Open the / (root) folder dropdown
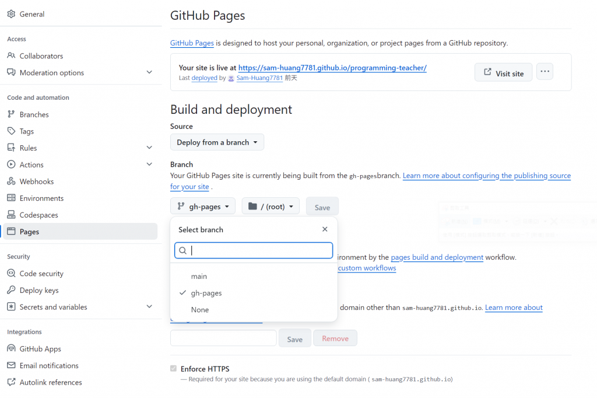The width and height of the screenshot is (597, 398). pyautogui.click(x=271, y=206)
